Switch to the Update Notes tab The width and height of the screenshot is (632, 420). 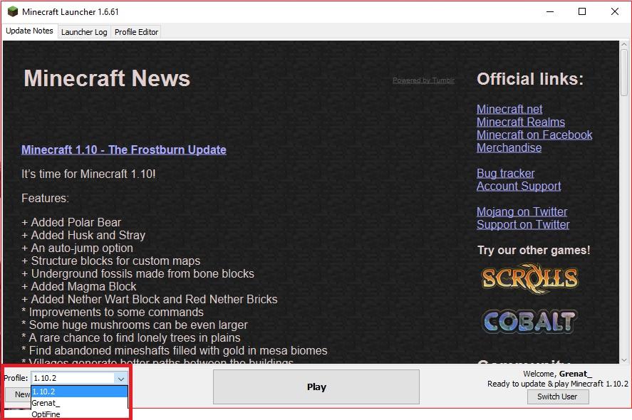click(29, 31)
